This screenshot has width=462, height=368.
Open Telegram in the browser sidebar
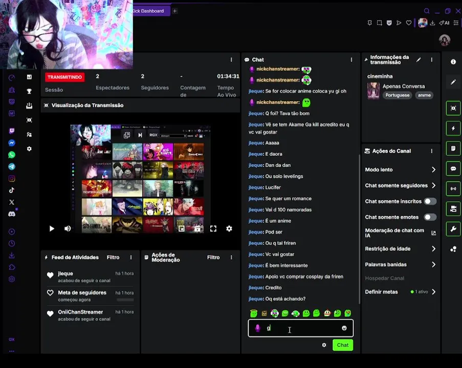pyautogui.click(x=12, y=167)
